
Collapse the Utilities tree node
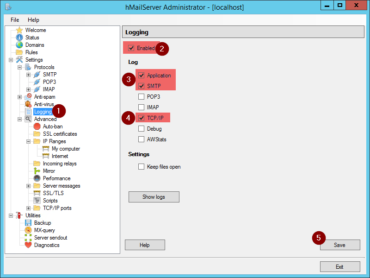[11, 215]
